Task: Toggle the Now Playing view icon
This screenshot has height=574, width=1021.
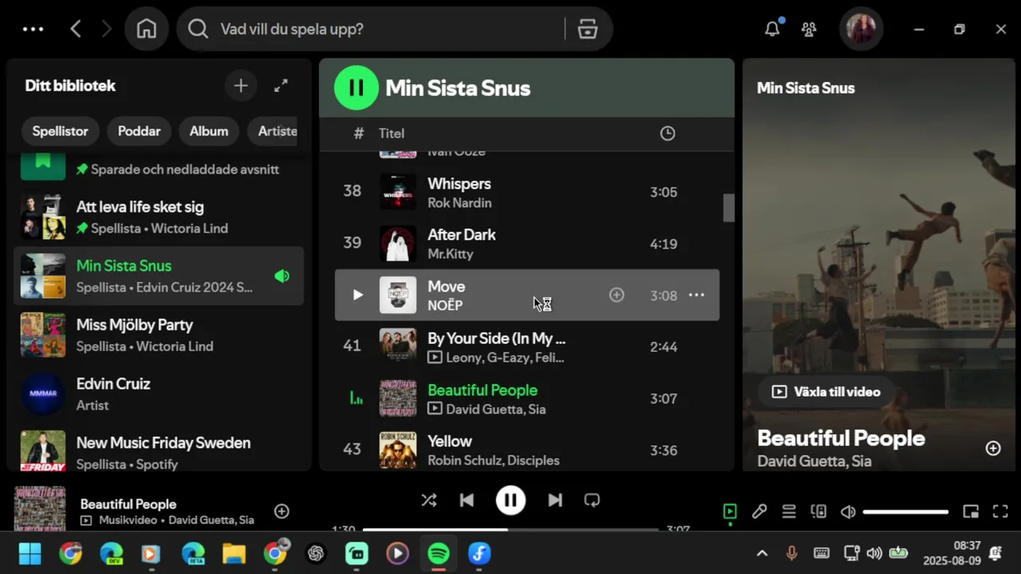Action: click(730, 512)
